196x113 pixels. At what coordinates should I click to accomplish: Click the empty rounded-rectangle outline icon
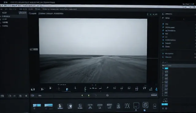click(136, 105)
